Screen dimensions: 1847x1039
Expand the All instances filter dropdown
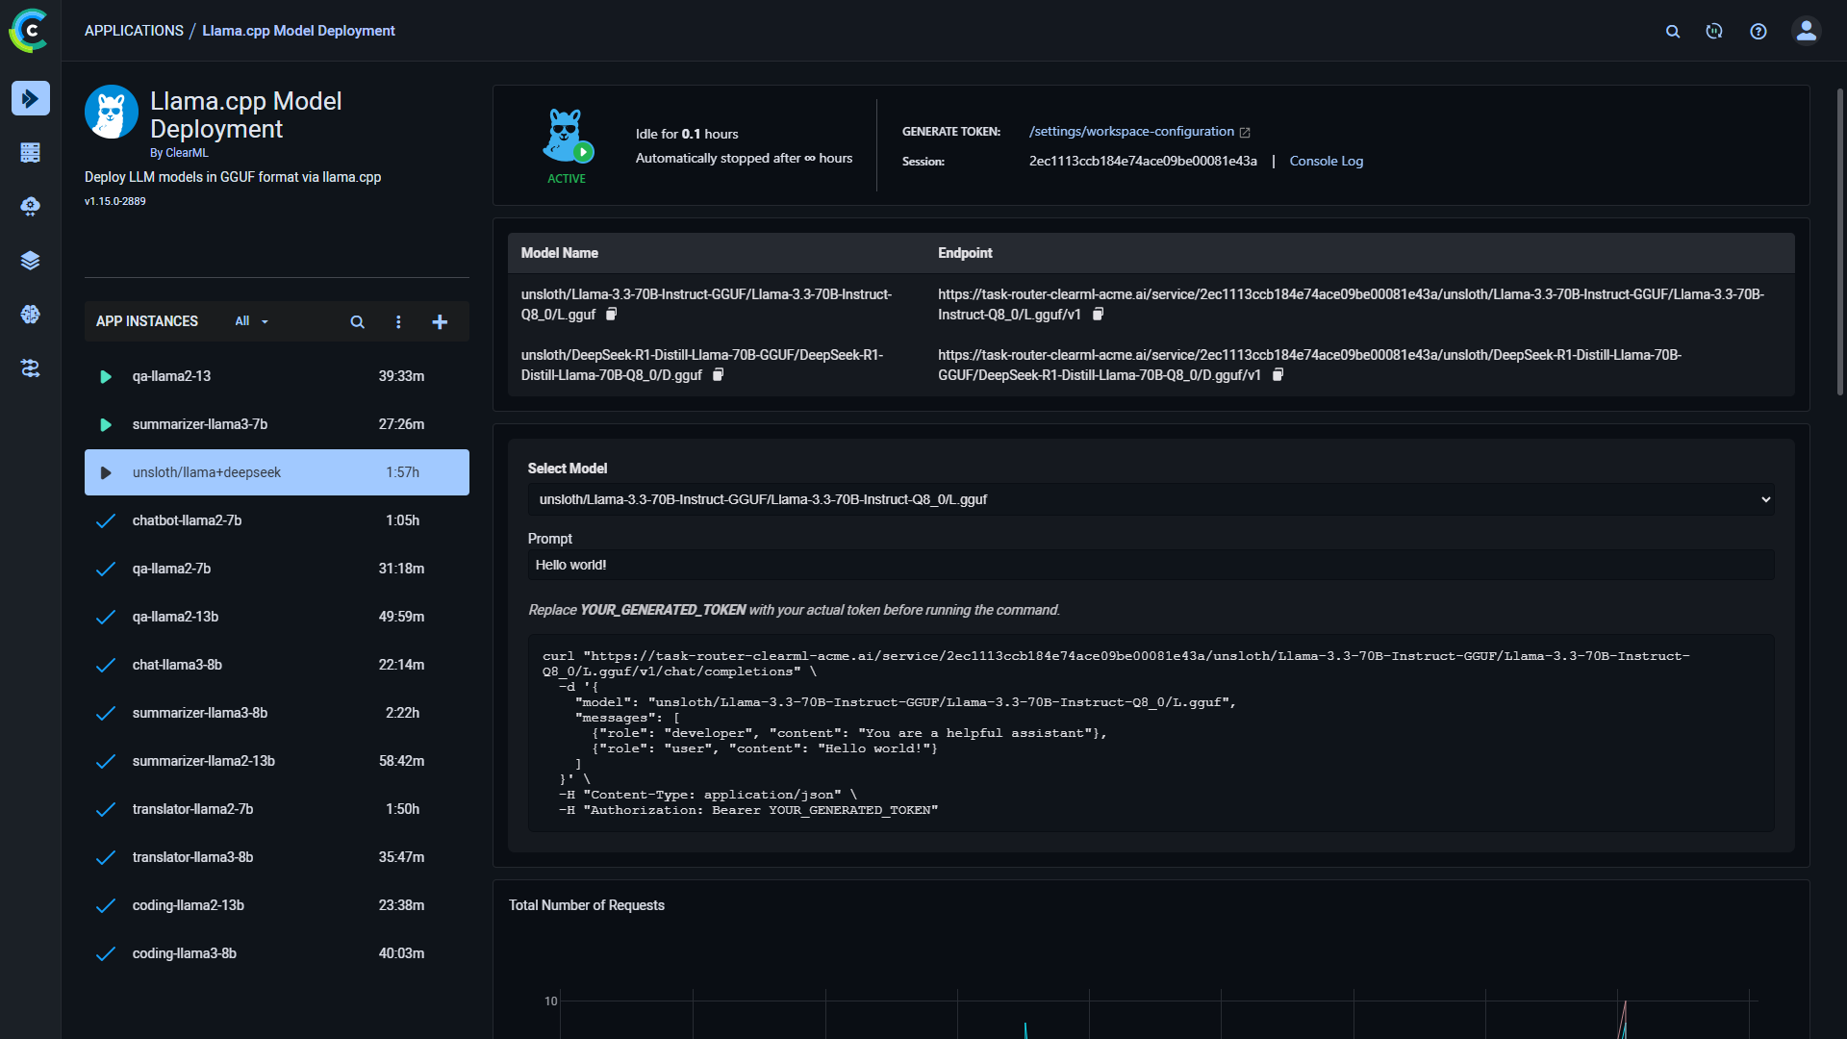pyautogui.click(x=250, y=321)
